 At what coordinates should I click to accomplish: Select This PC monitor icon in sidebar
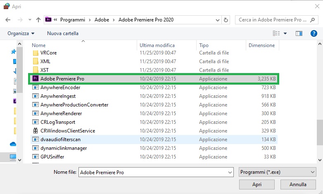point(13,157)
